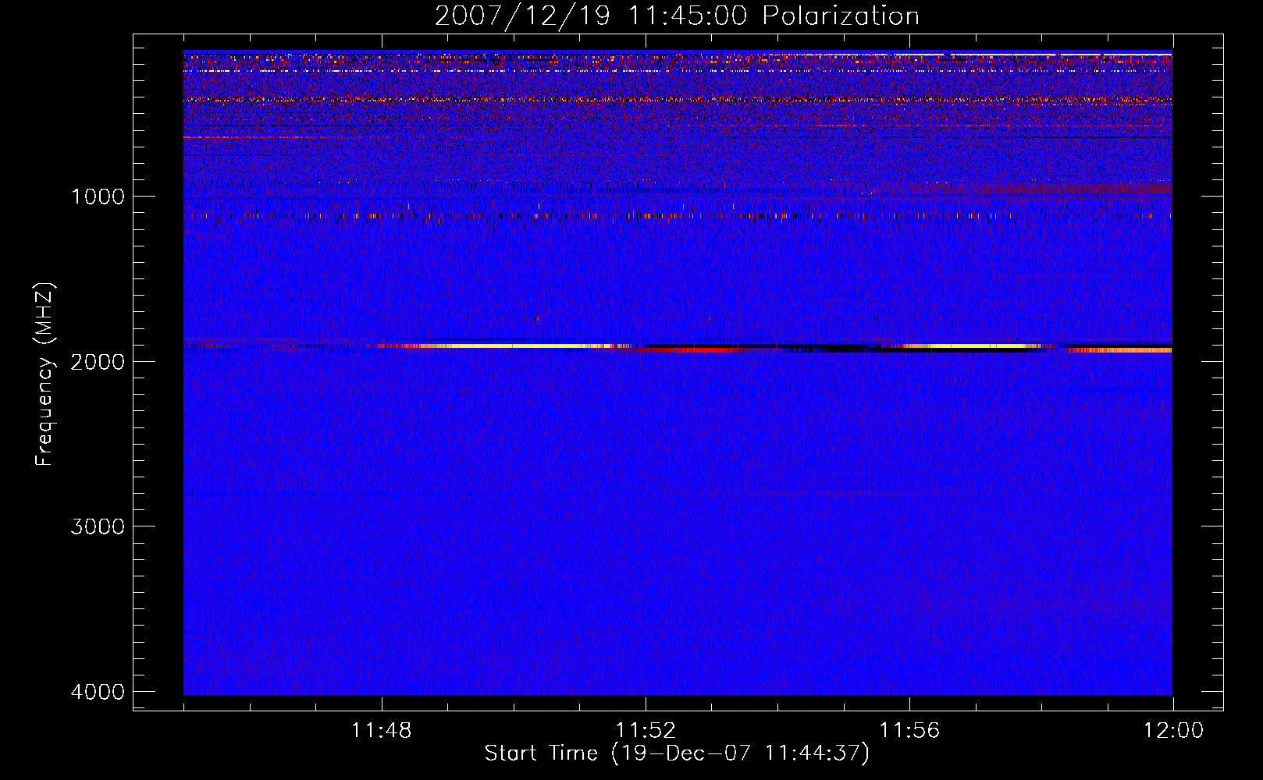Select the "Start Time (19-Dec-07 11:44:37)" label

click(x=677, y=753)
